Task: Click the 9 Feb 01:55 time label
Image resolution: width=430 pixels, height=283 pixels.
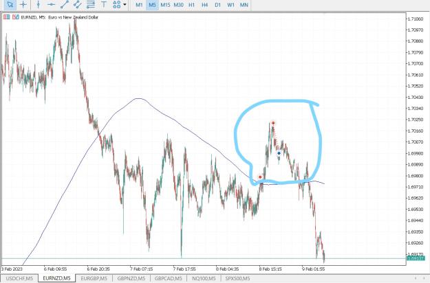Action: tap(314, 269)
